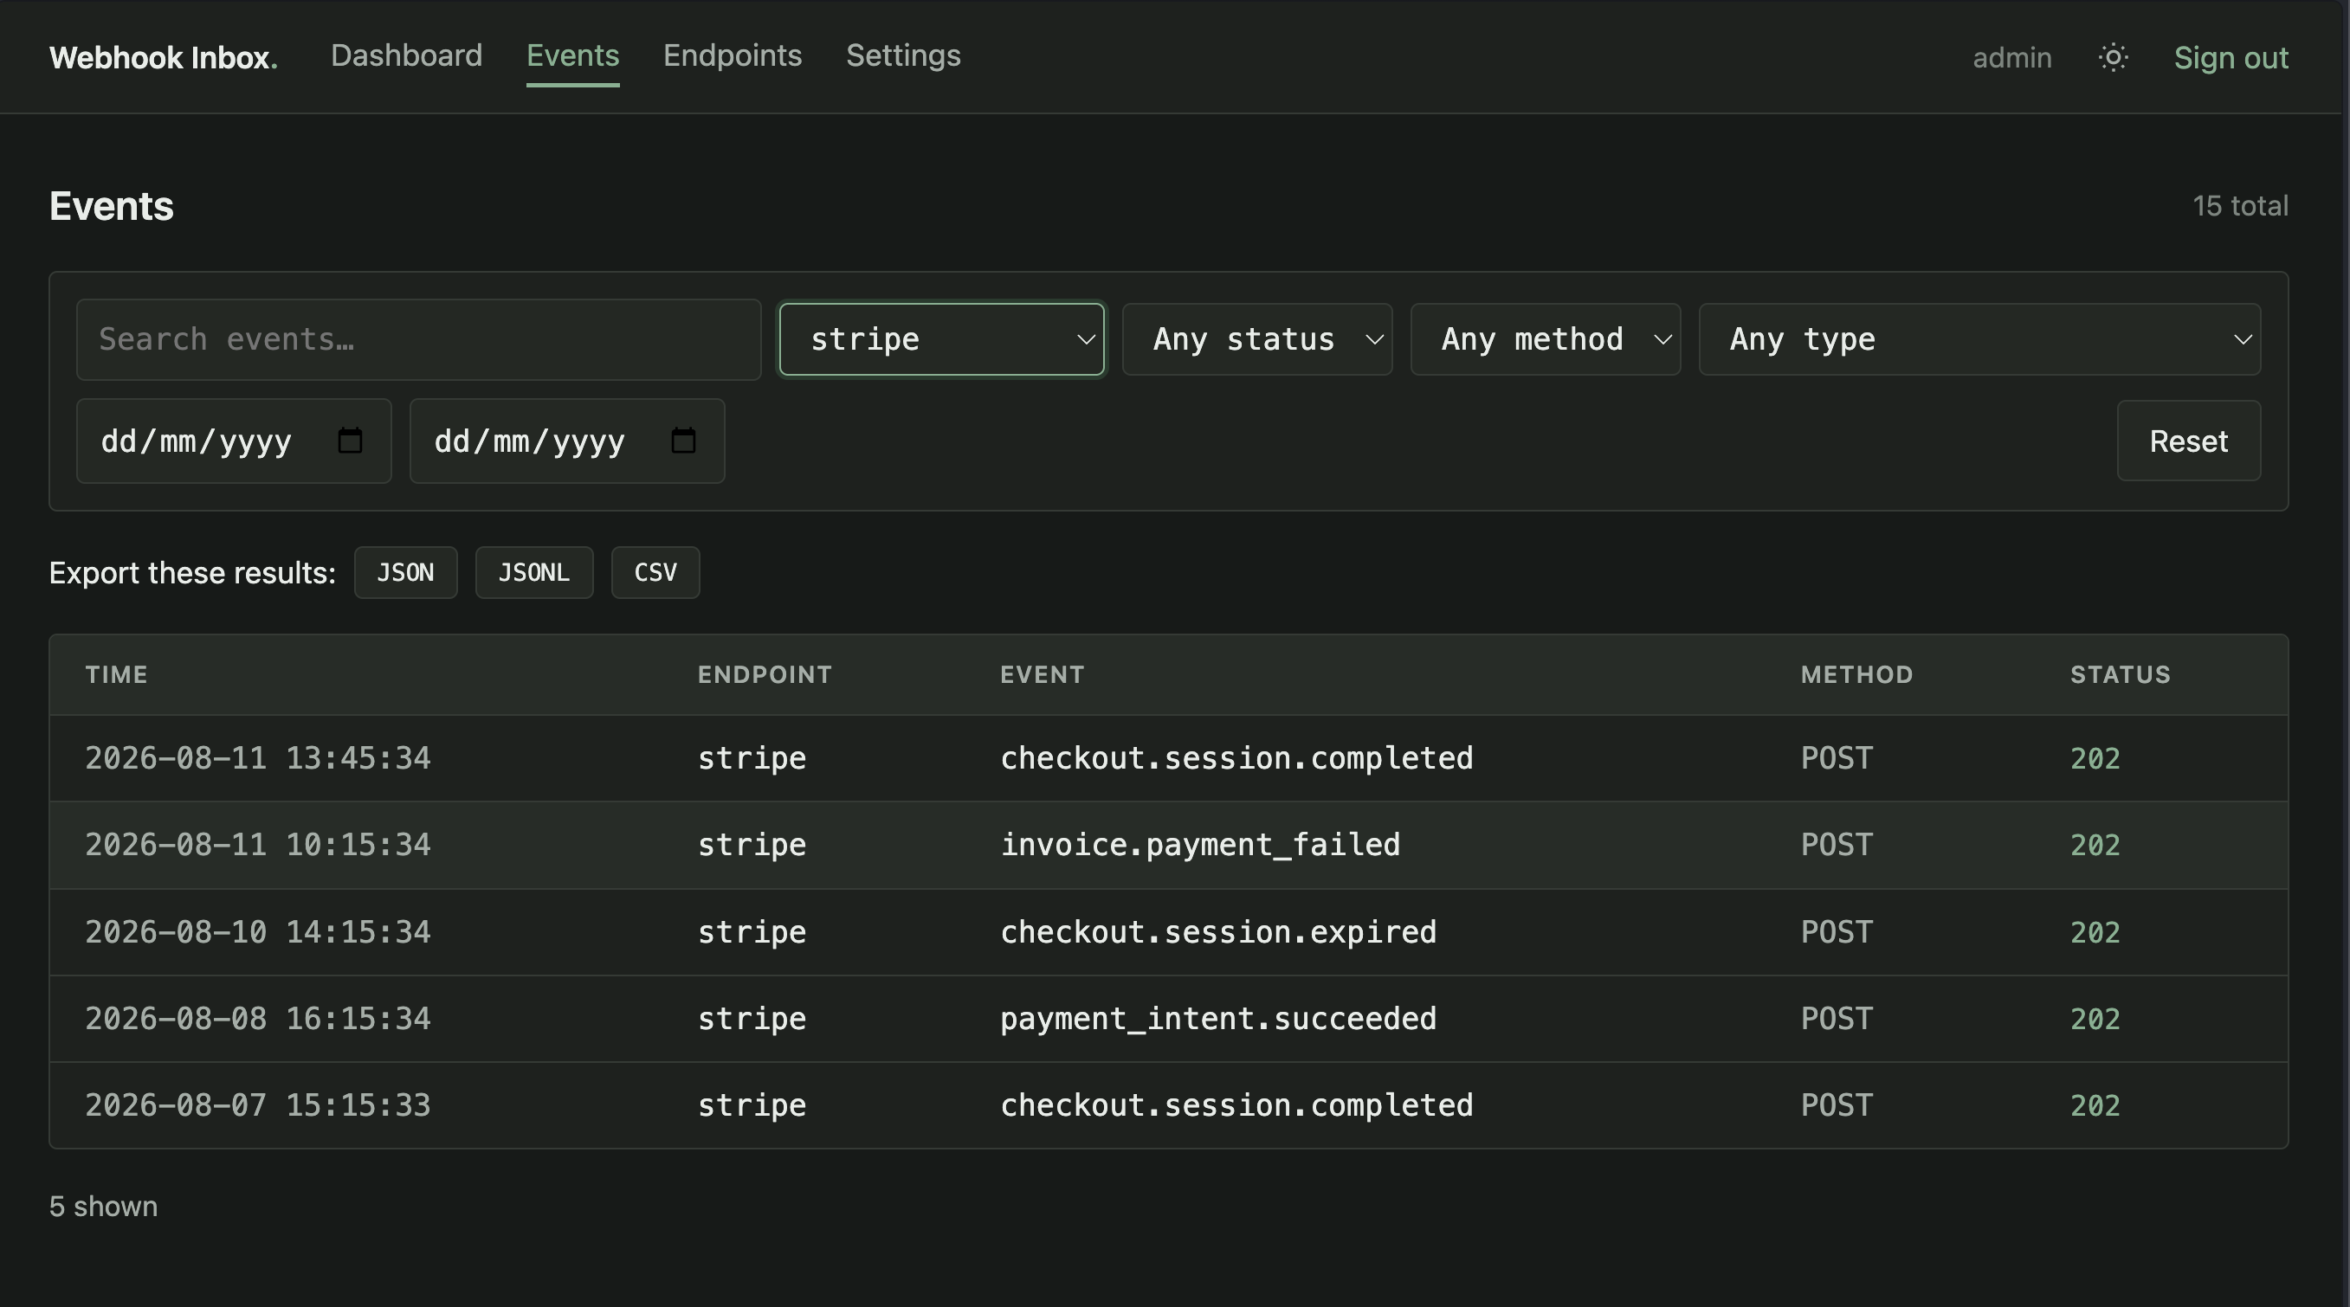The image size is (2350, 1307).
Task: Export results as JSONL
Action: tap(534, 573)
